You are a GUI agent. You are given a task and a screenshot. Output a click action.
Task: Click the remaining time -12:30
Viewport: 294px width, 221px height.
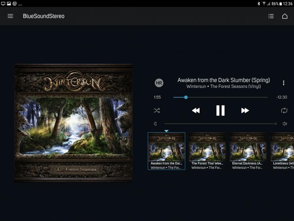coord(281,97)
